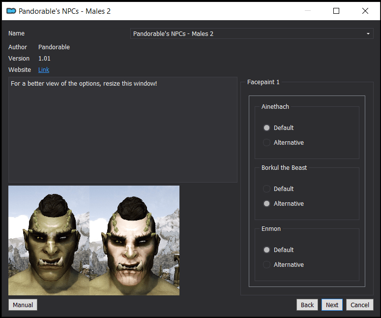
Task: Cancel the installer
Action: pyautogui.click(x=360, y=305)
